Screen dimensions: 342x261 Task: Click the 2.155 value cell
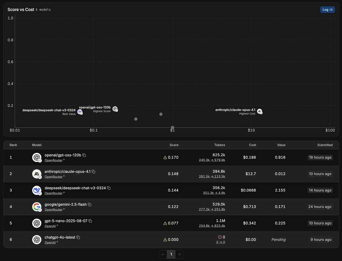(280, 190)
